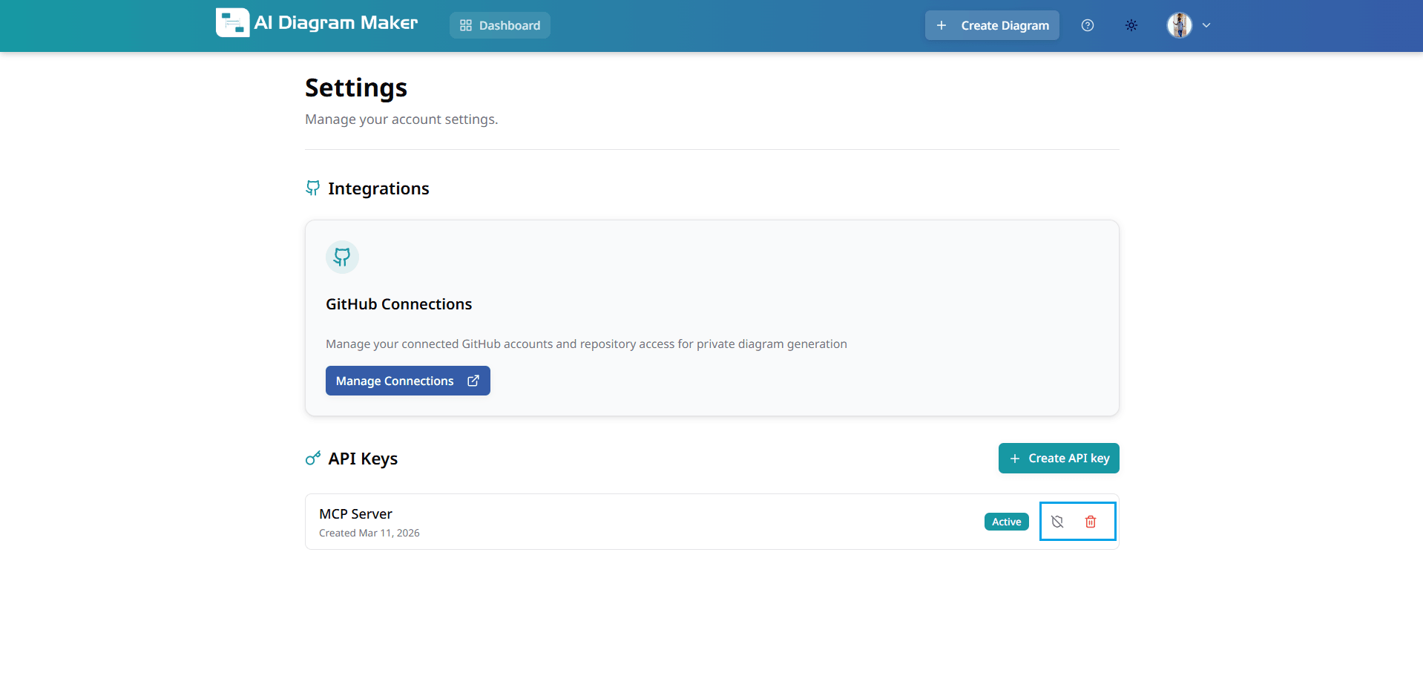Screen dimensions: 1423x673
Task: Click the Manage Connections button
Action: (x=407, y=380)
